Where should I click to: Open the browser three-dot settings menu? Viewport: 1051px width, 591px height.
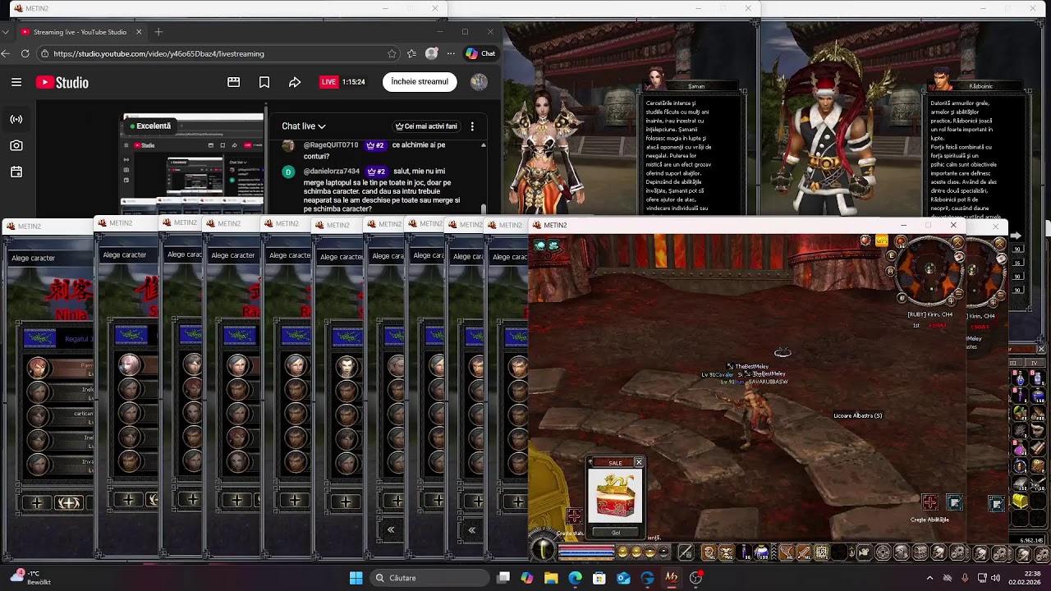click(451, 53)
